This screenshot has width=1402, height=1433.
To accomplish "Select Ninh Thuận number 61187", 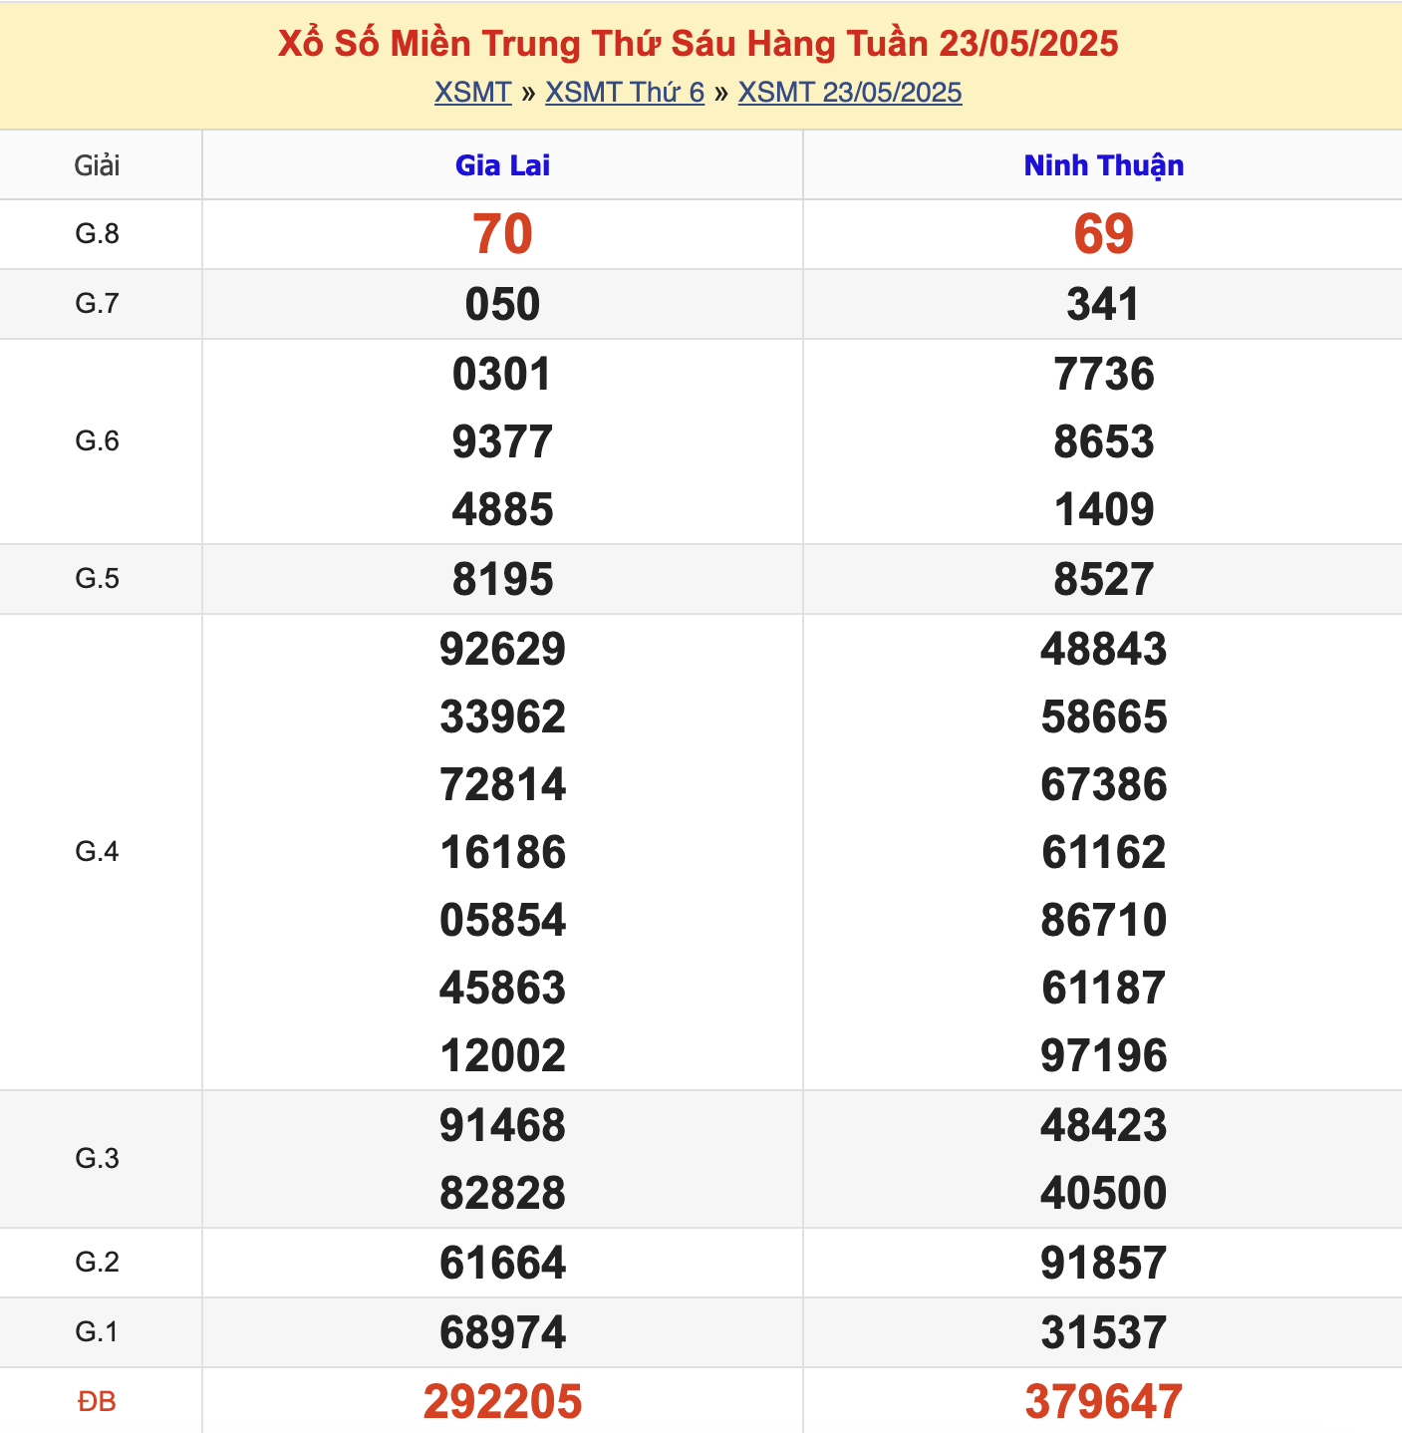I will [x=1104, y=988].
